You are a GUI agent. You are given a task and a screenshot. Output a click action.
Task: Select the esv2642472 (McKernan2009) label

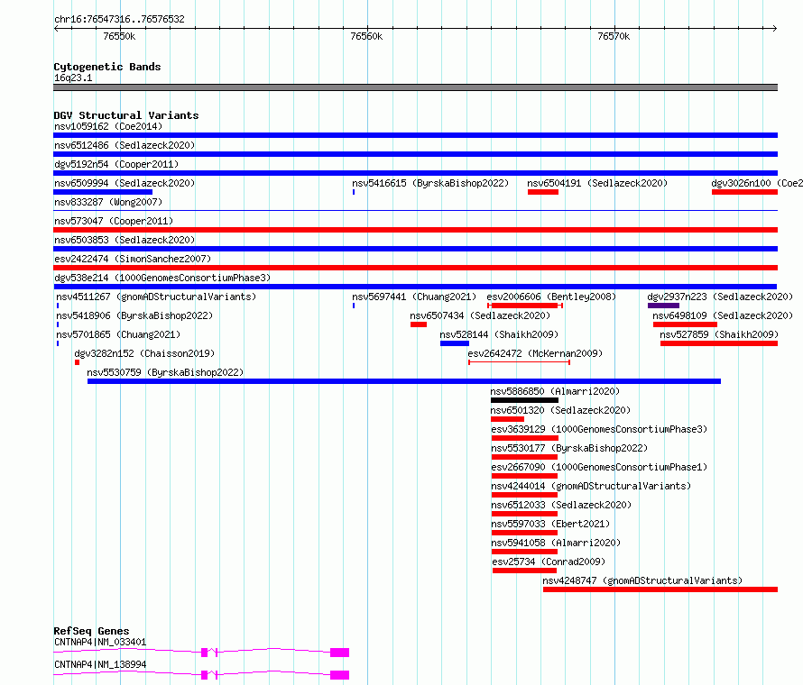(535, 353)
